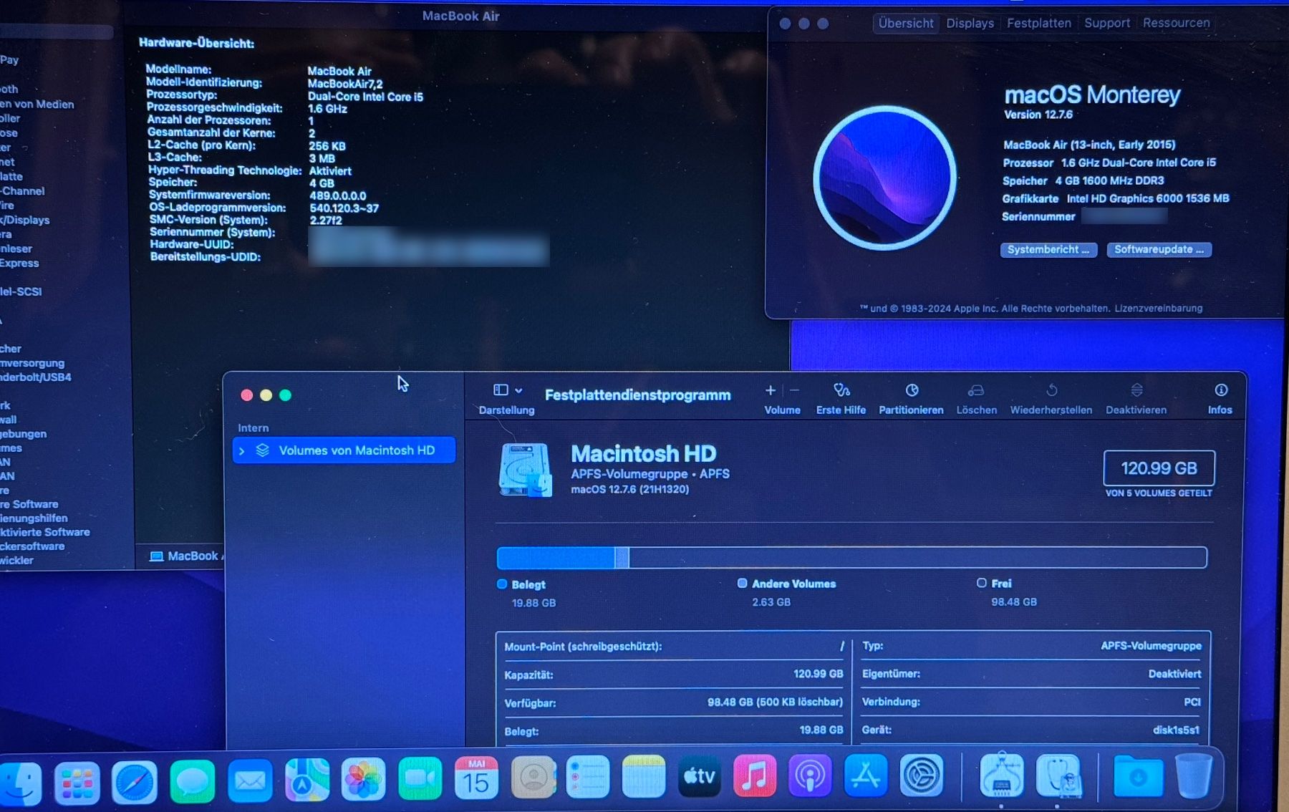Select Deaktivierte Software in System Information sidebar
The image size is (1289, 812).
tap(45, 532)
